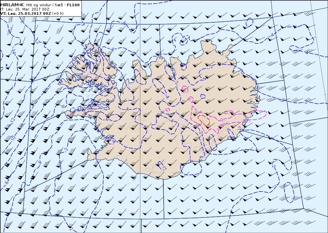Select the 'IT: Lau. 25. Mar. 2017 00Z' line
The image size is (328, 233).
coord(25,9)
